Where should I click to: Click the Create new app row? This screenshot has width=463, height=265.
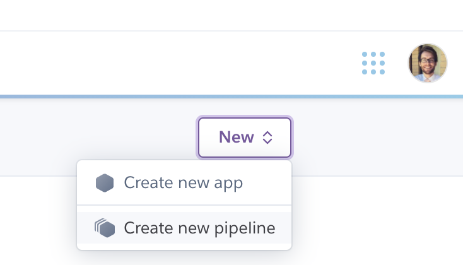[184, 183]
